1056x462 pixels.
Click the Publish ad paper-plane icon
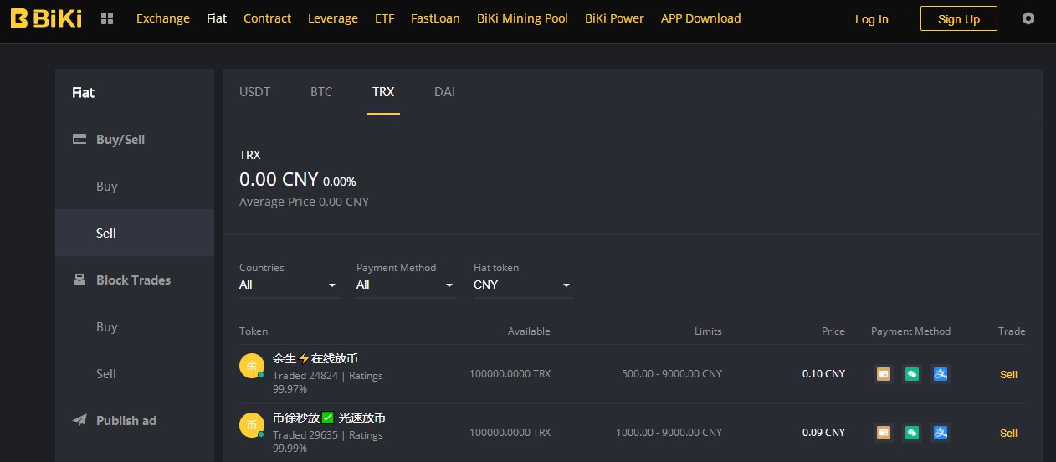79,420
